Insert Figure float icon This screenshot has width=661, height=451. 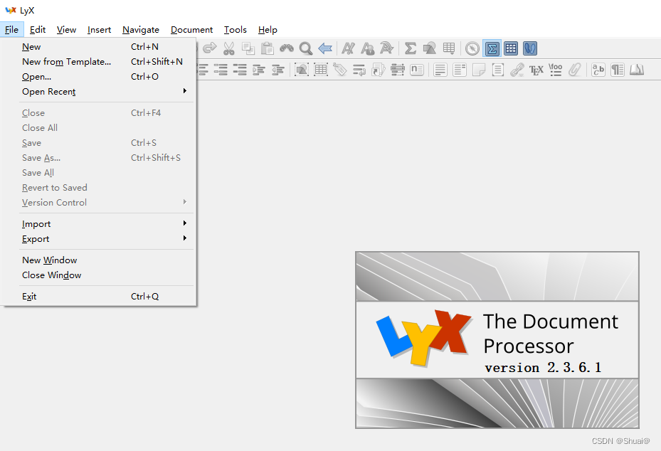pos(302,70)
